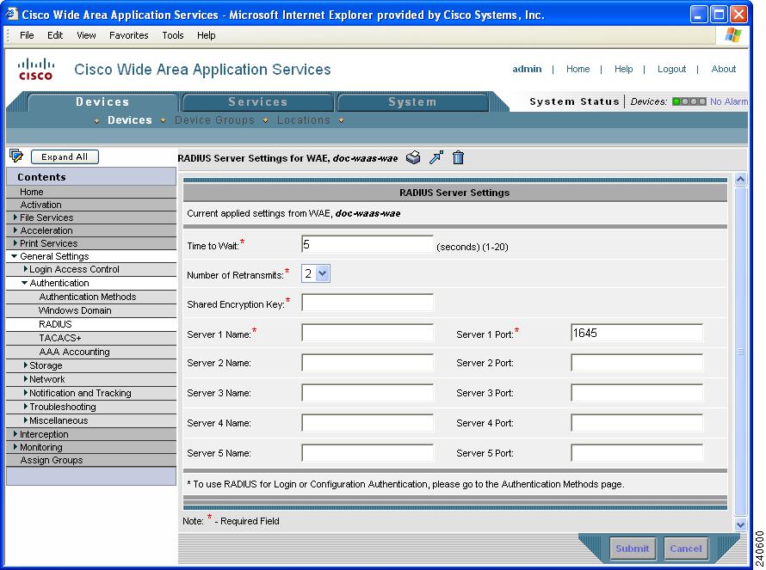
Task: Expand the Miscellaneous node
Action: 26,420
